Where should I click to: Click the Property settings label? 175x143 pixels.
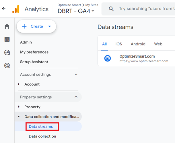coord(36,97)
